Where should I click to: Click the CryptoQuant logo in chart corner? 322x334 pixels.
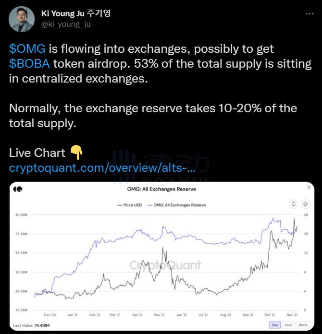click(x=18, y=189)
